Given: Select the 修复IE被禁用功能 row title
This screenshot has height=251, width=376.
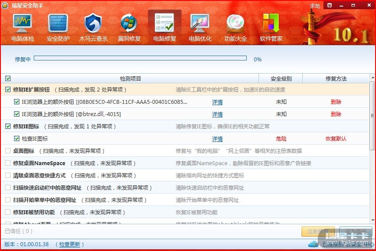Looking at the screenshot, I should (34, 212).
